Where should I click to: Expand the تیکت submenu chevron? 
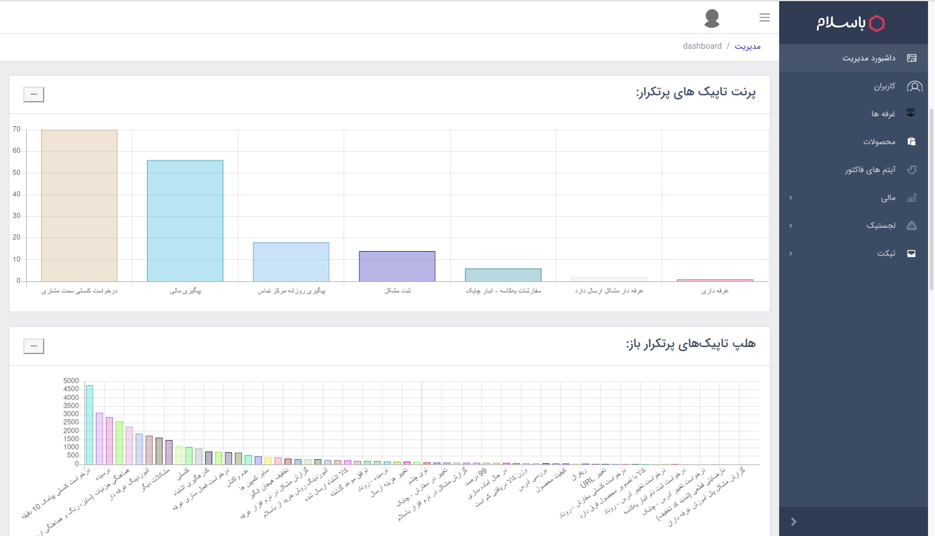[791, 253]
